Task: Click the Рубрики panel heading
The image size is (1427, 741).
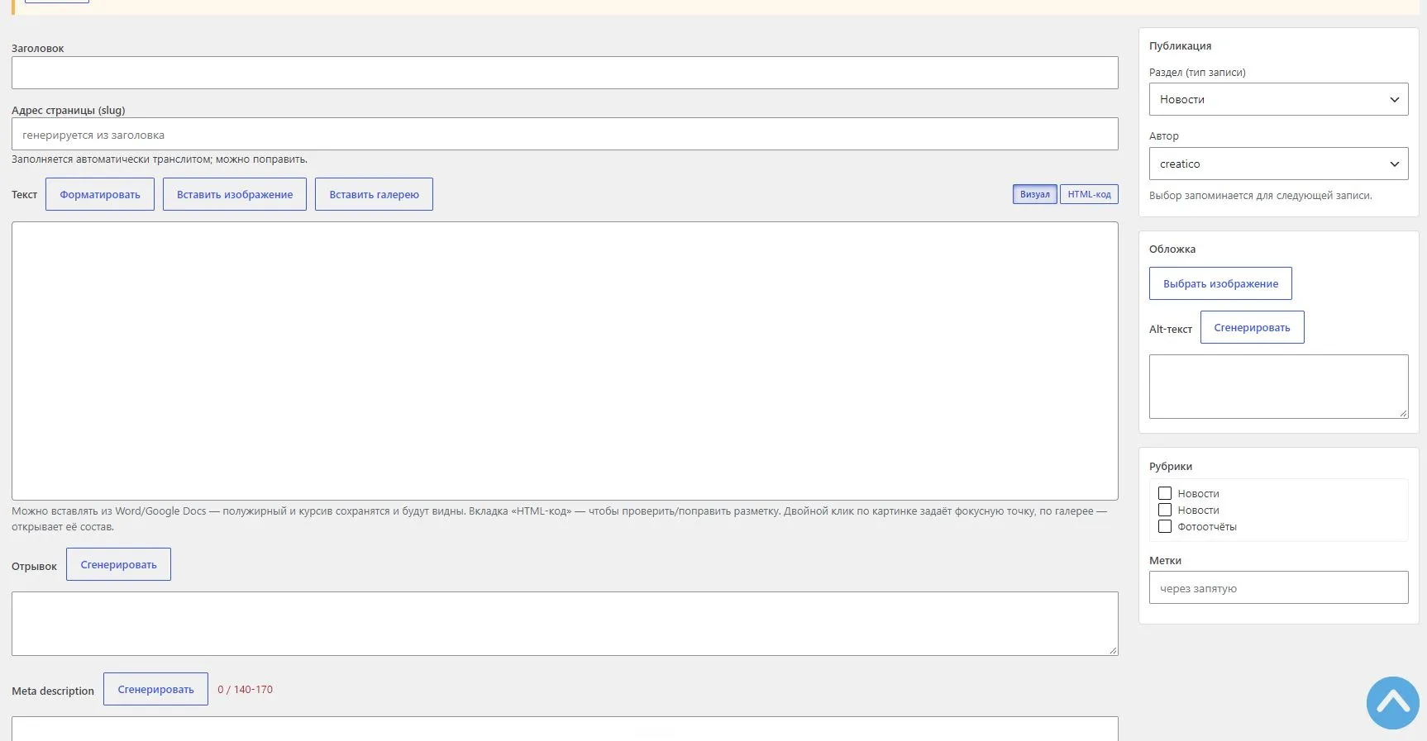Action: (x=1171, y=466)
